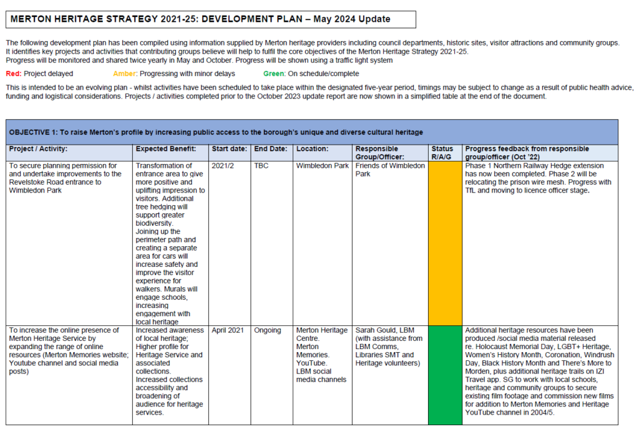Select the 'TBC' end date cell
This screenshot has width=639, height=437.
(x=261, y=166)
